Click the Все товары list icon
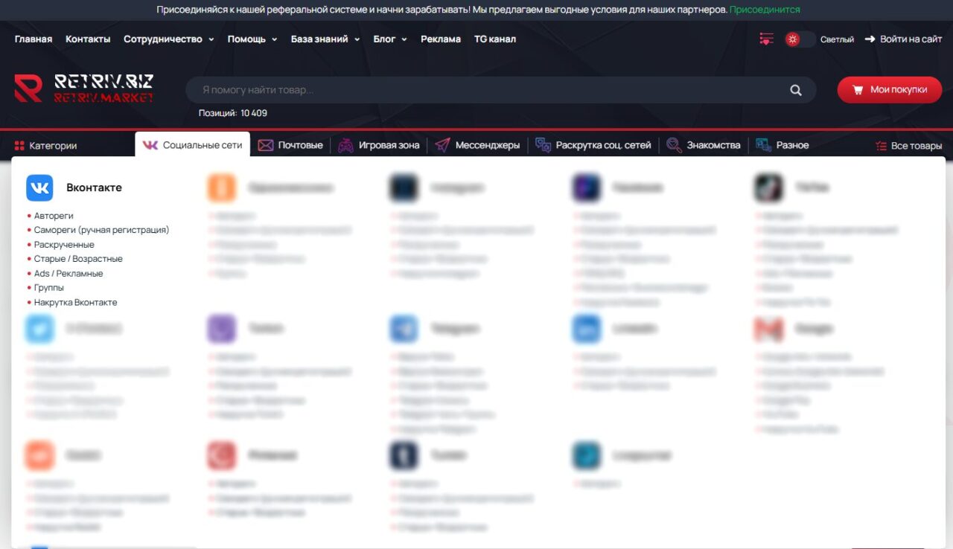This screenshot has width=953, height=549. tap(881, 146)
